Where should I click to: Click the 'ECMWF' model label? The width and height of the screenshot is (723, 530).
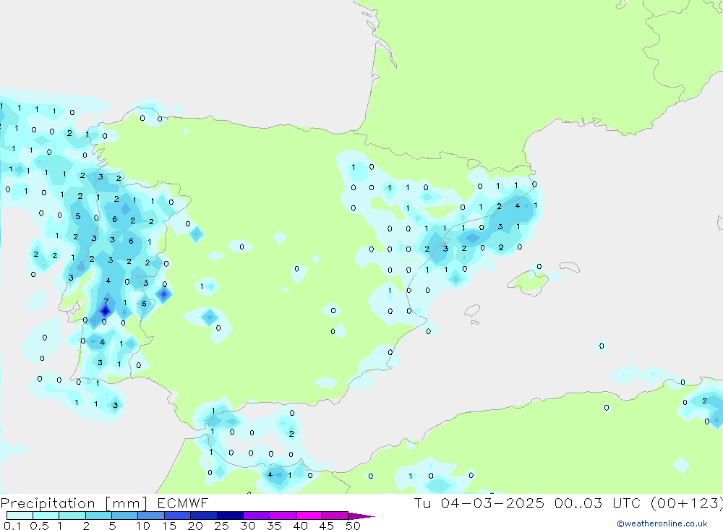point(183,503)
